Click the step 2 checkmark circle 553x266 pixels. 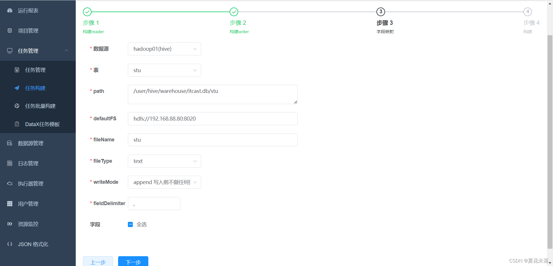(234, 12)
